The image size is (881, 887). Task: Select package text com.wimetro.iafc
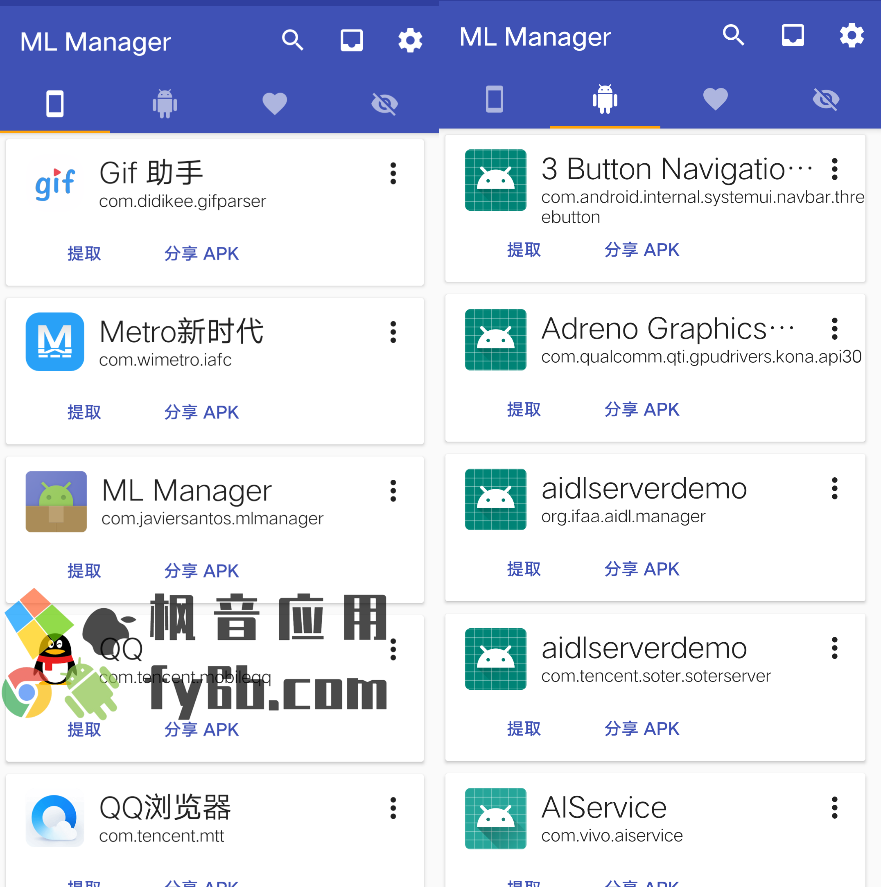tap(165, 360)
